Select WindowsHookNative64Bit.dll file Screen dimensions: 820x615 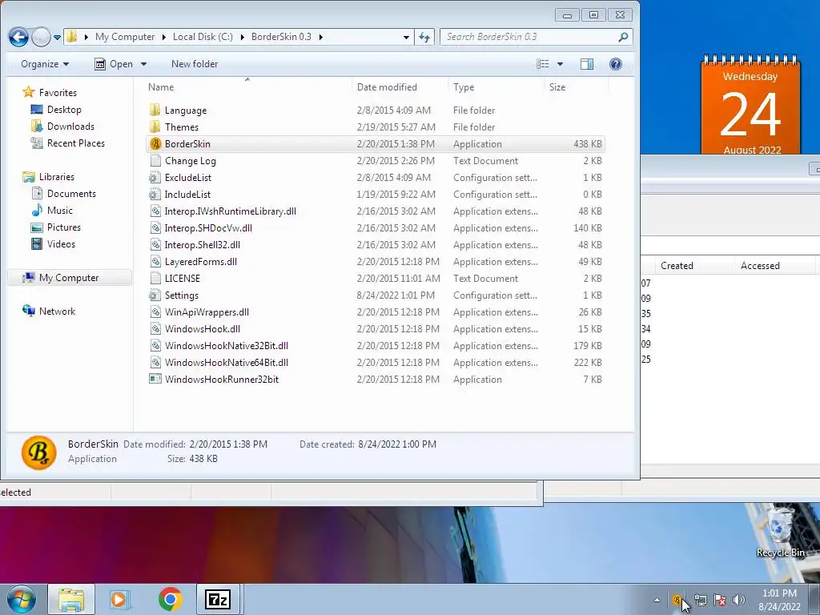click(227, 363)
